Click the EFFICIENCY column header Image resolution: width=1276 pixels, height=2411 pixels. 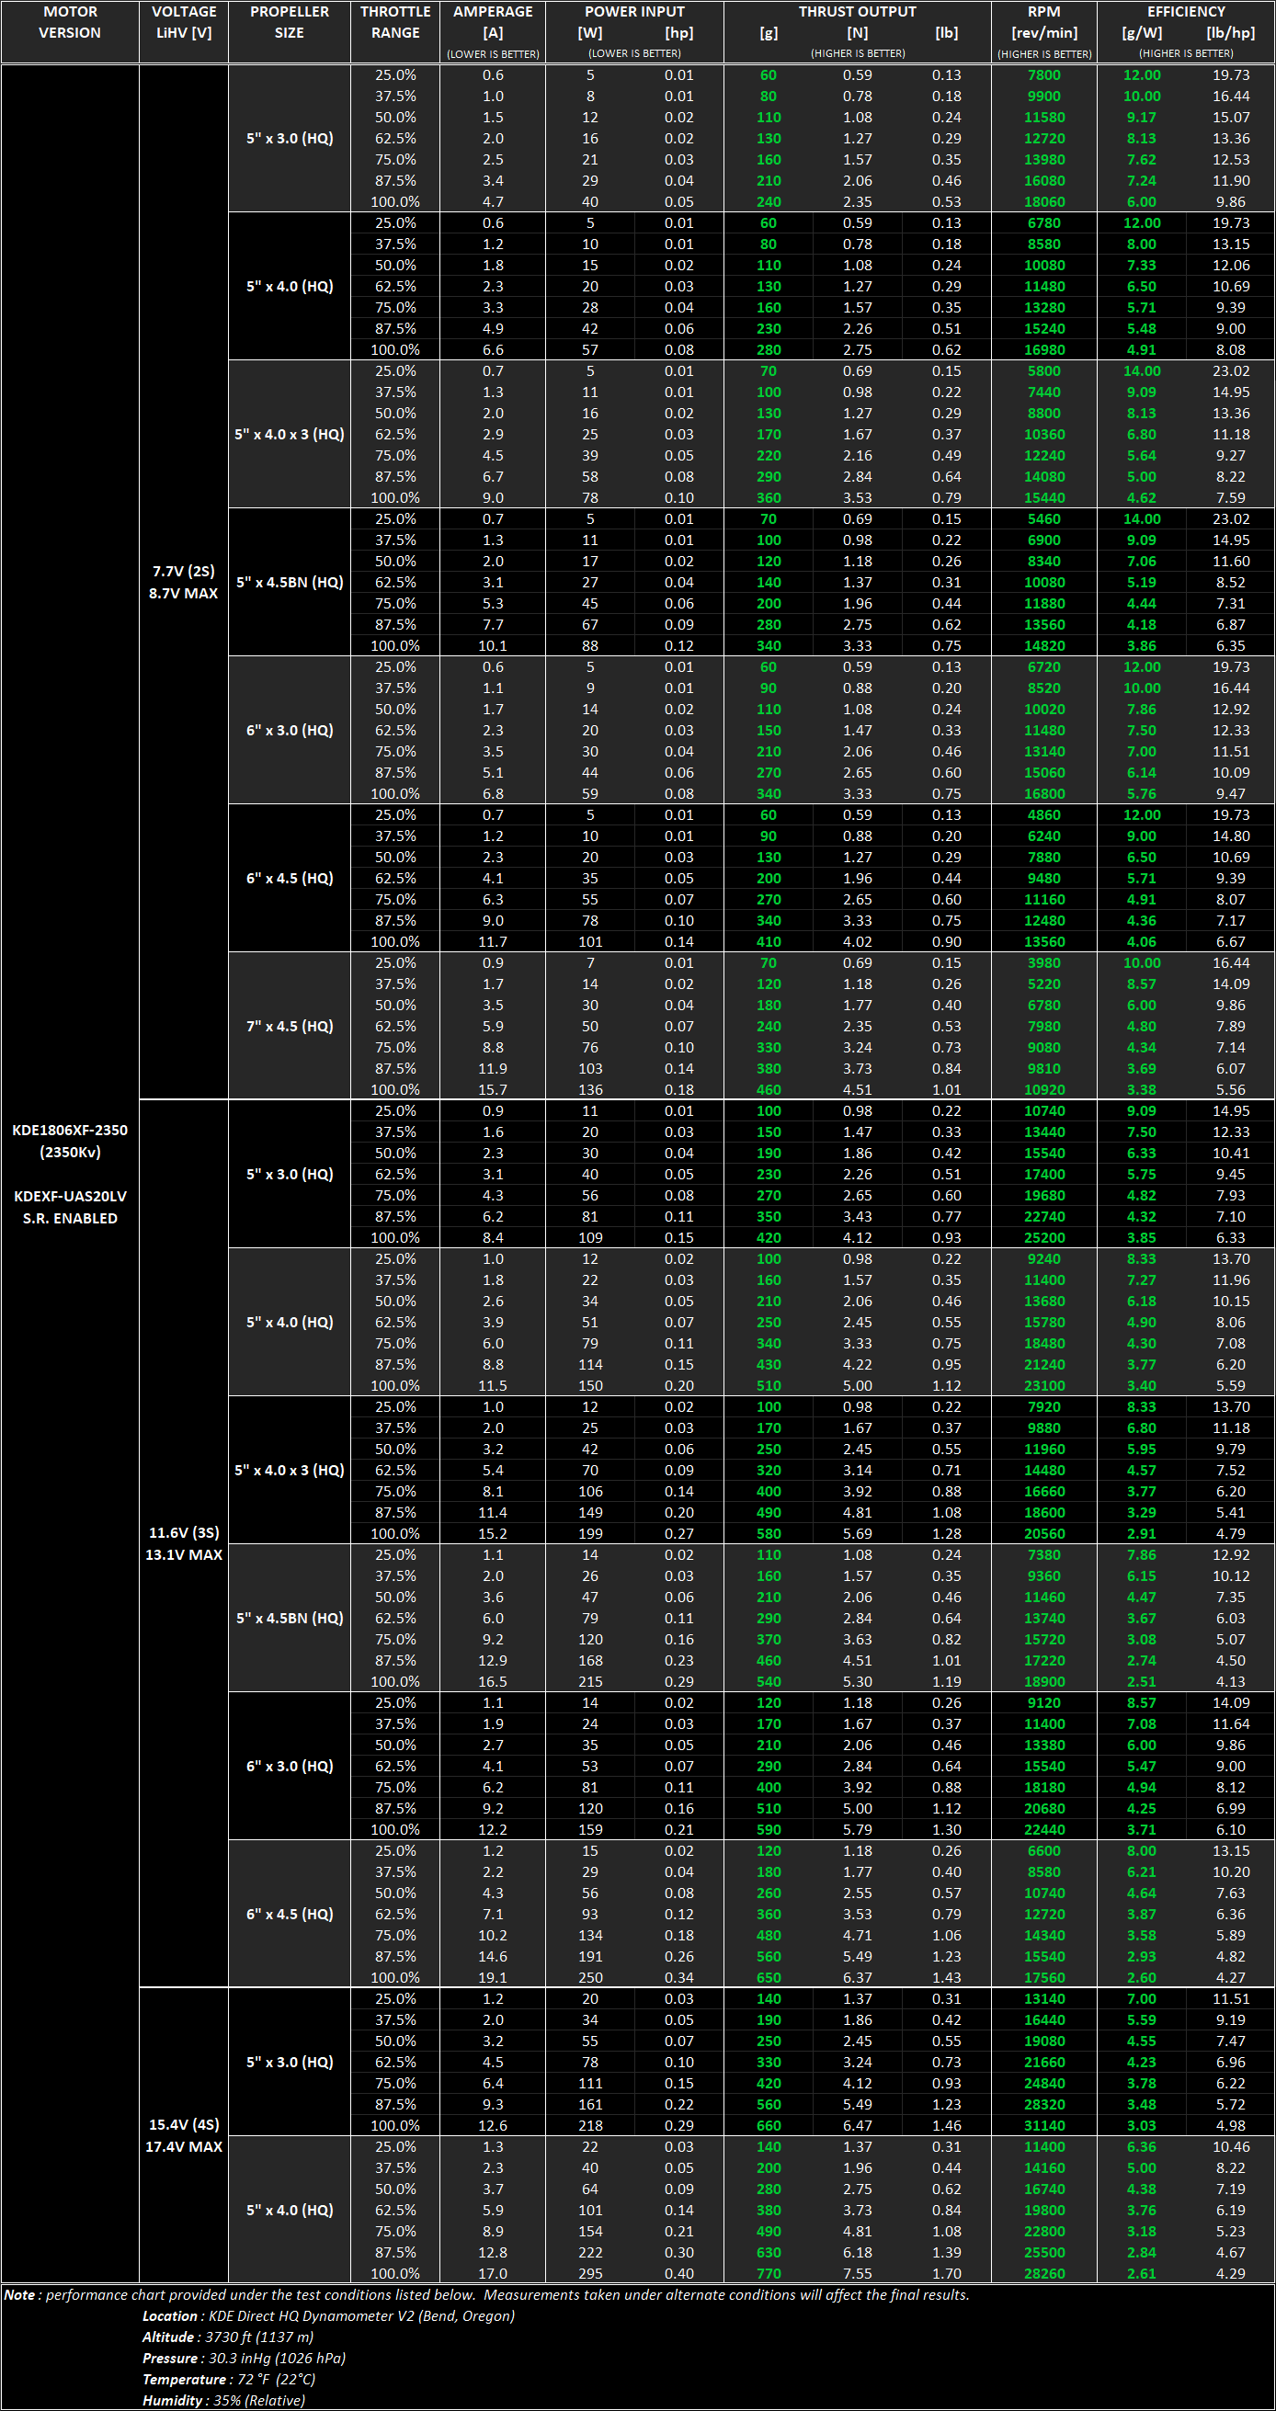(x=1185, y=12)
